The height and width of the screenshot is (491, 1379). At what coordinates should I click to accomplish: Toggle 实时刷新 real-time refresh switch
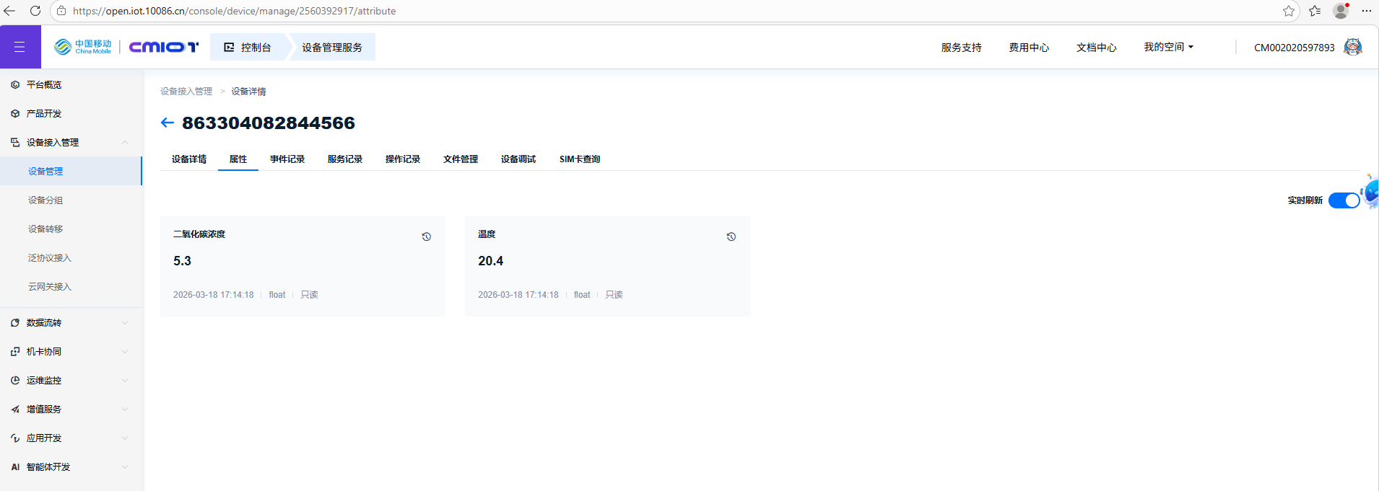pos(1344,200)
